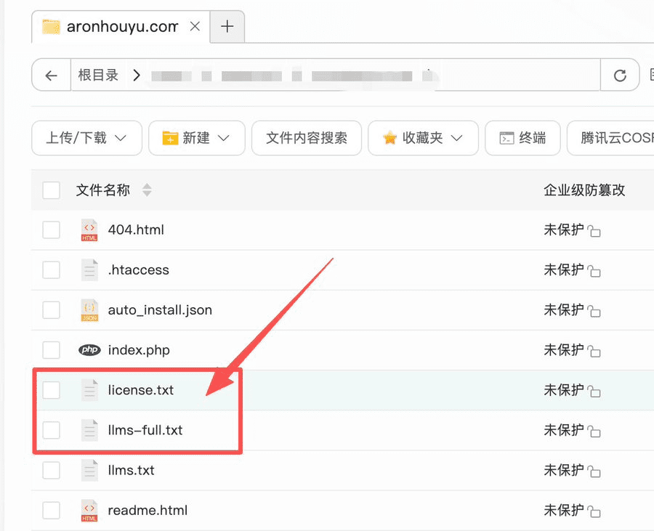This screenshot has height=531, width=654.
Task: Click lock icon for index.php
Action: [594, 351]
